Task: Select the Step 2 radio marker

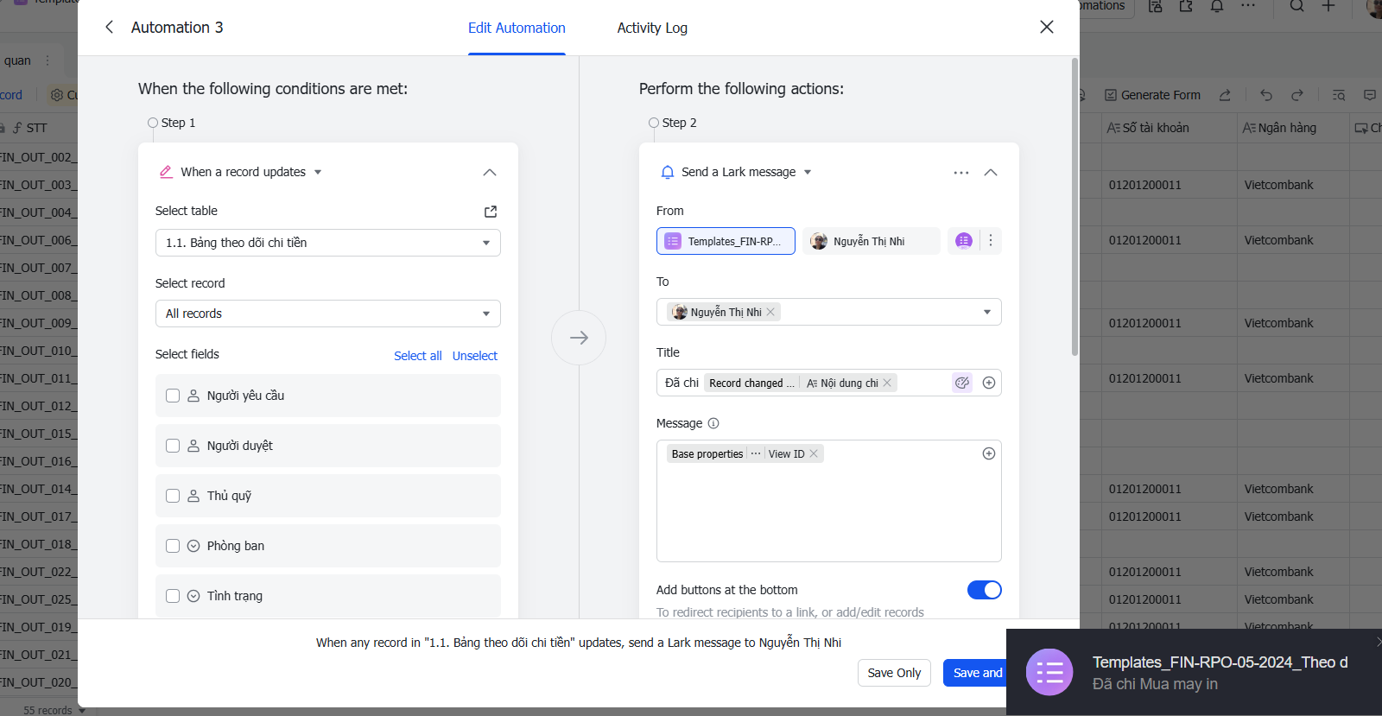Action: [x=654, y=123]
